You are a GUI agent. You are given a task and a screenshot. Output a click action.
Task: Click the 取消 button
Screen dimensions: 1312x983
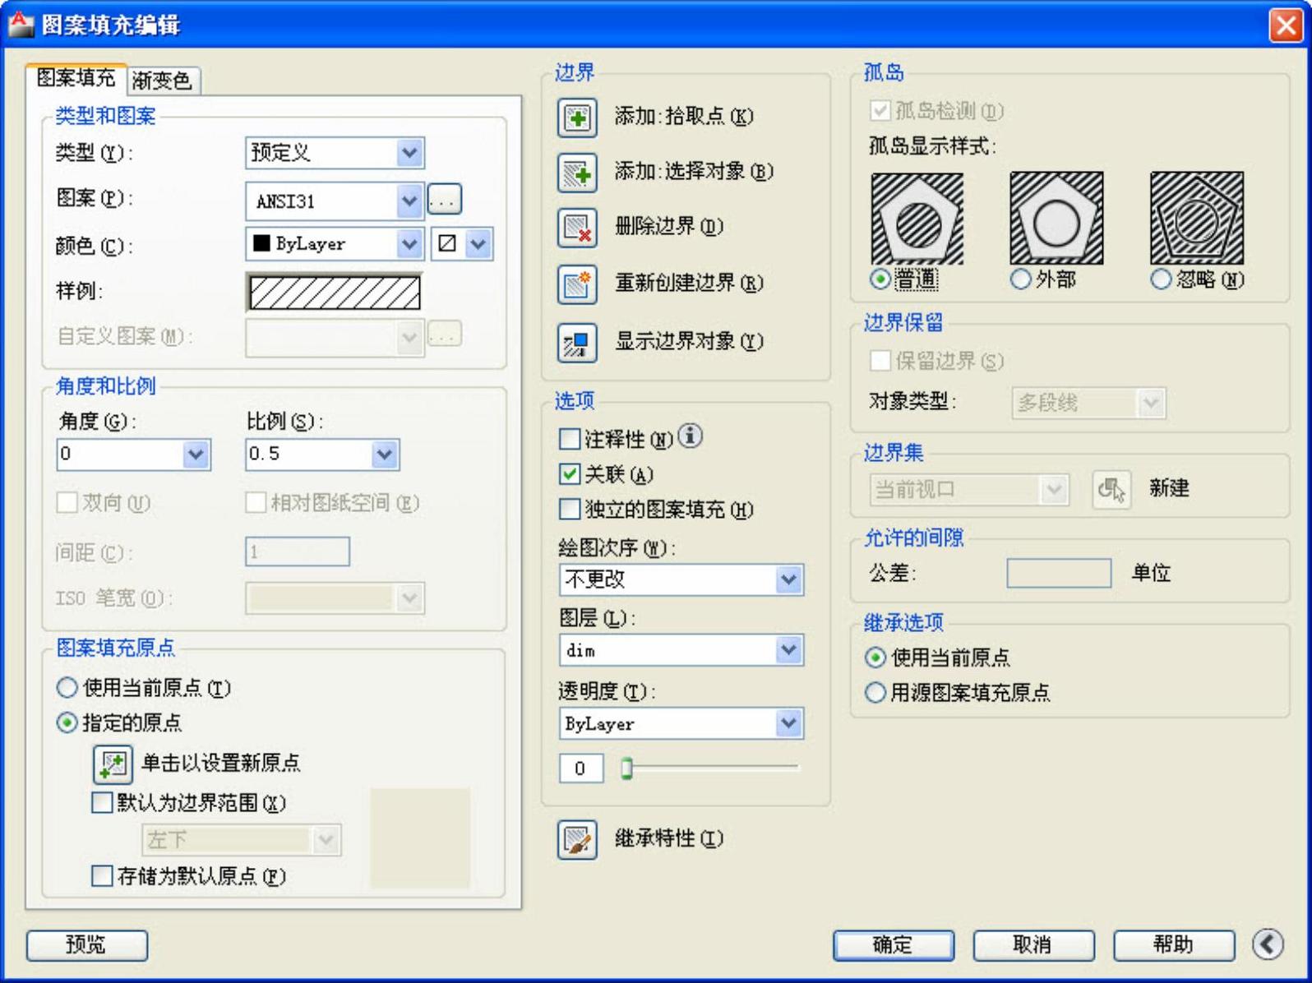(1034, 945)
